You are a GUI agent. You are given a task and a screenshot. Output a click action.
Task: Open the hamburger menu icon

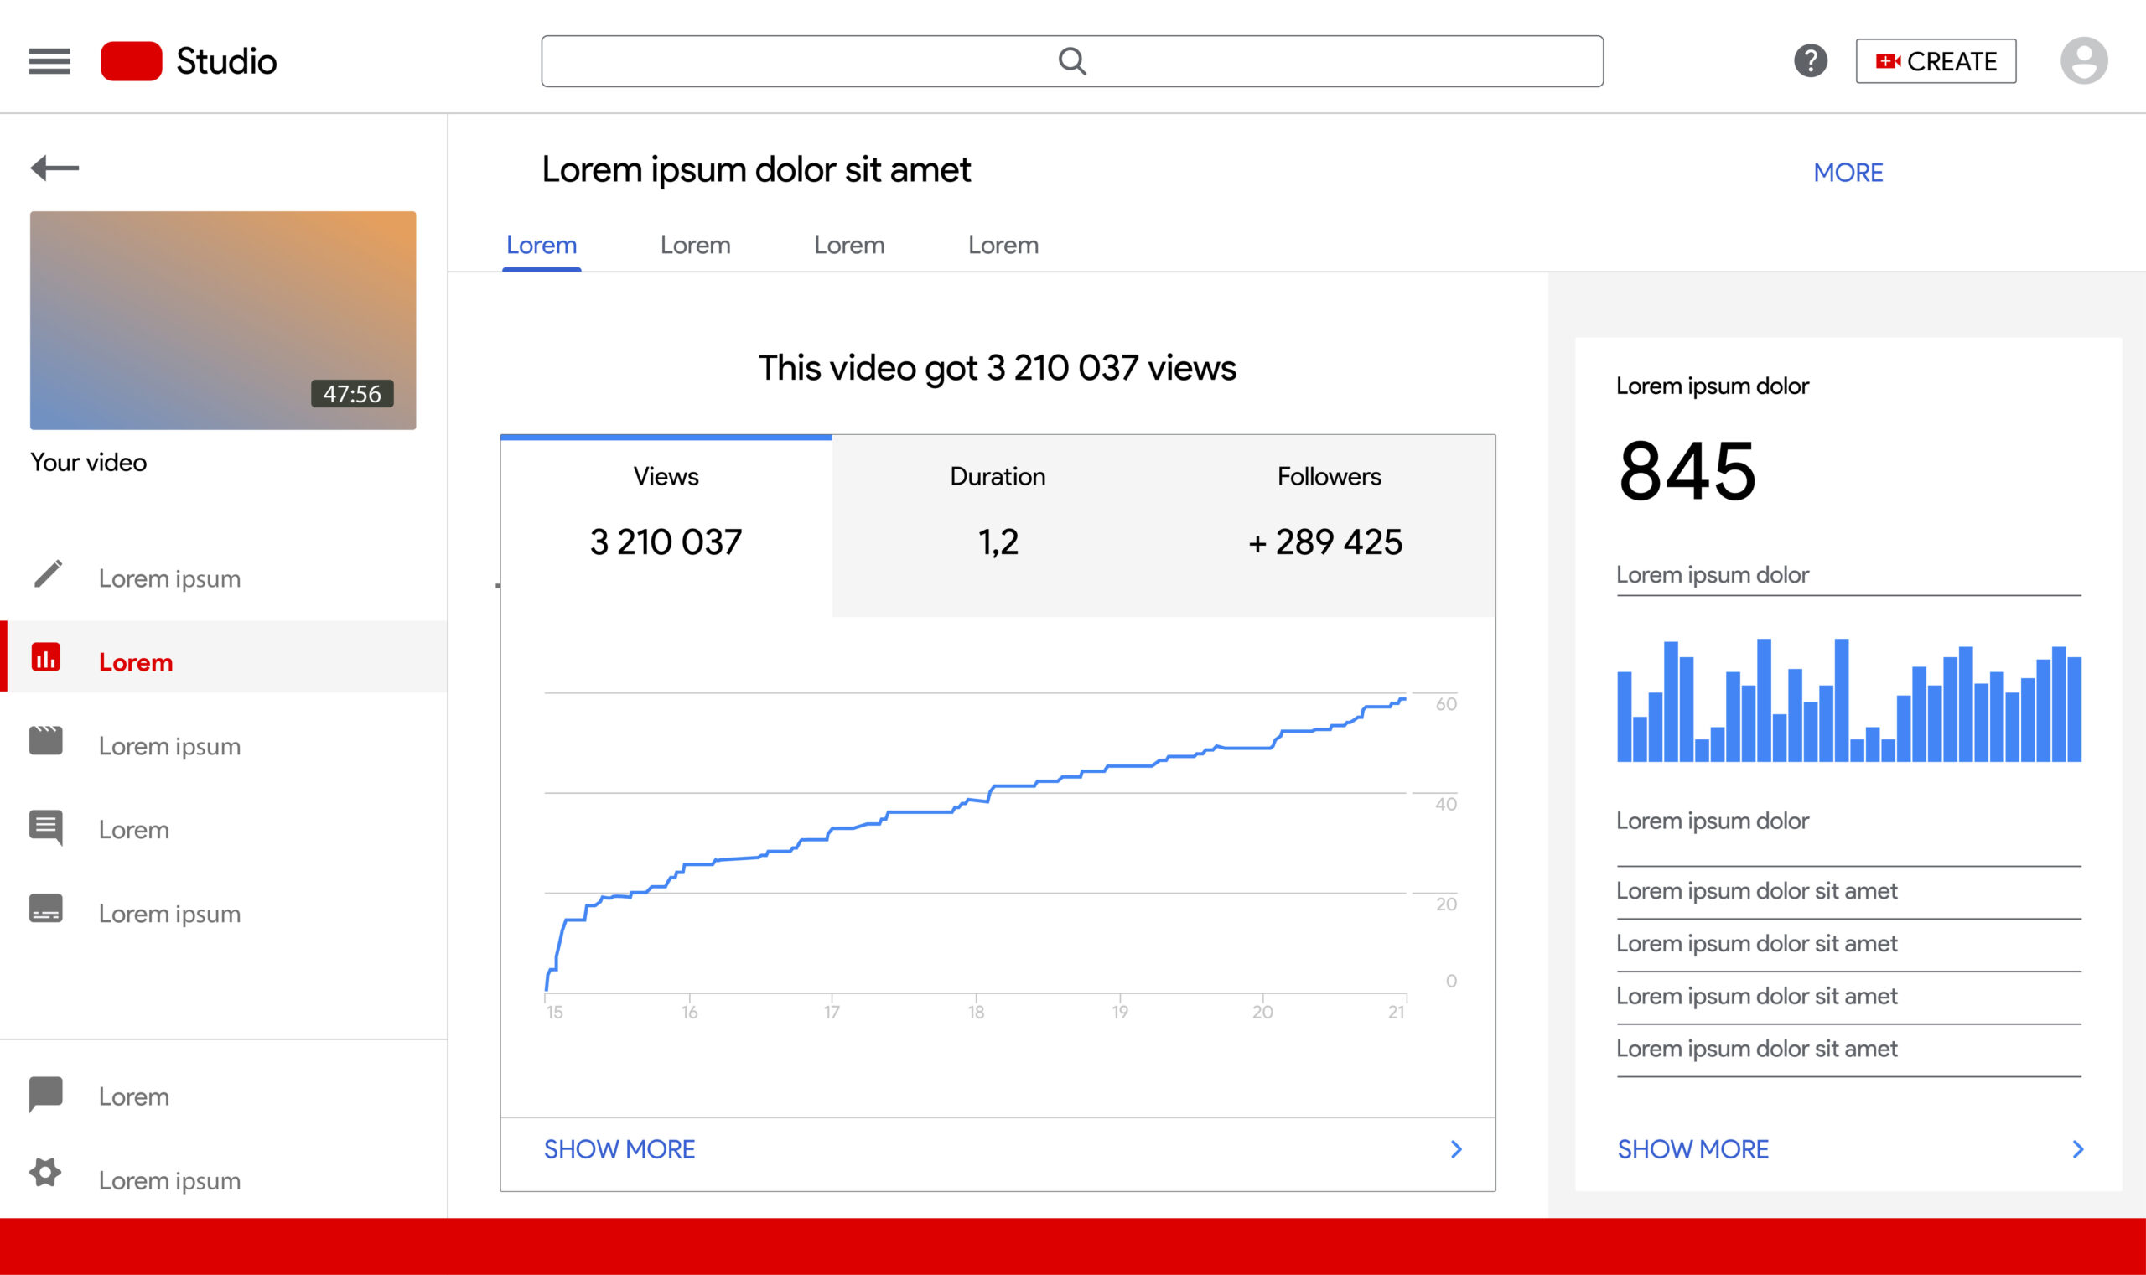[49, 61]
